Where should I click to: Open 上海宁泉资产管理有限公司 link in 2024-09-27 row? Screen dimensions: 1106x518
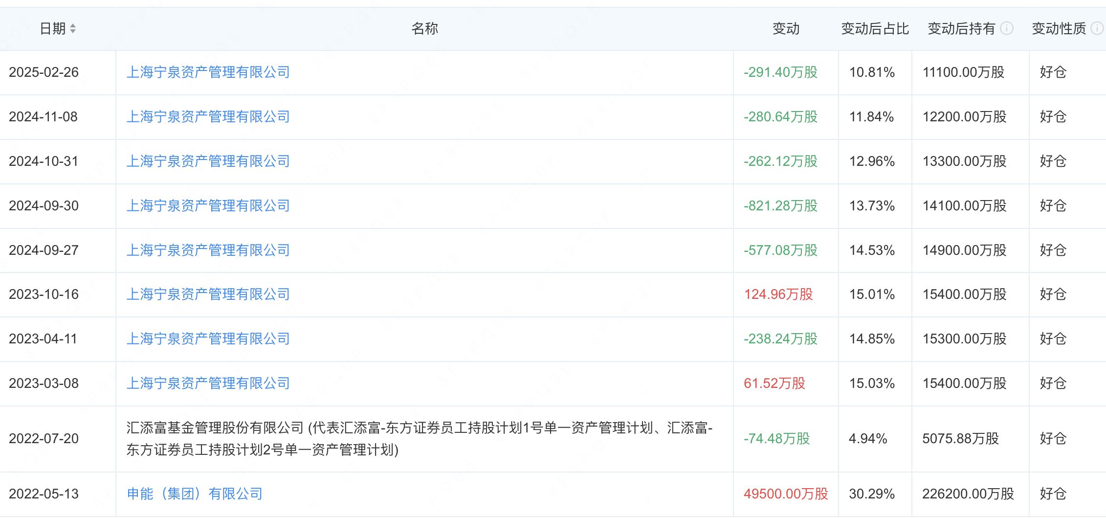(208, 250)
